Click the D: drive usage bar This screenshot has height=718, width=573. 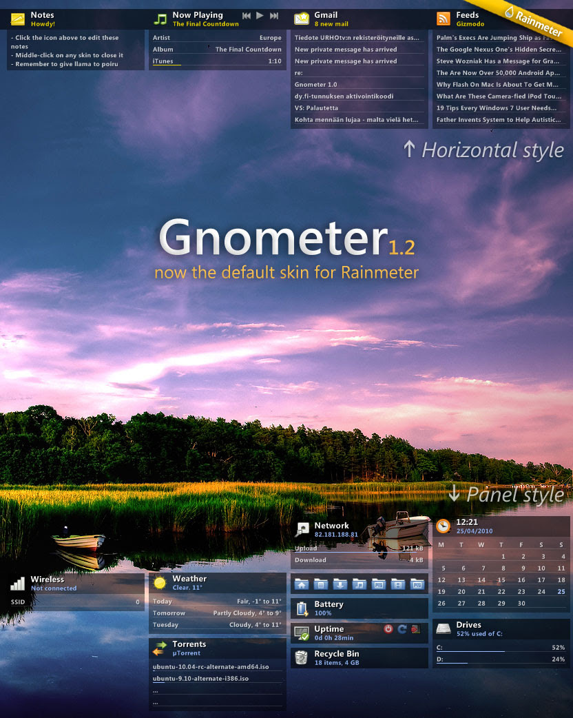501,664
